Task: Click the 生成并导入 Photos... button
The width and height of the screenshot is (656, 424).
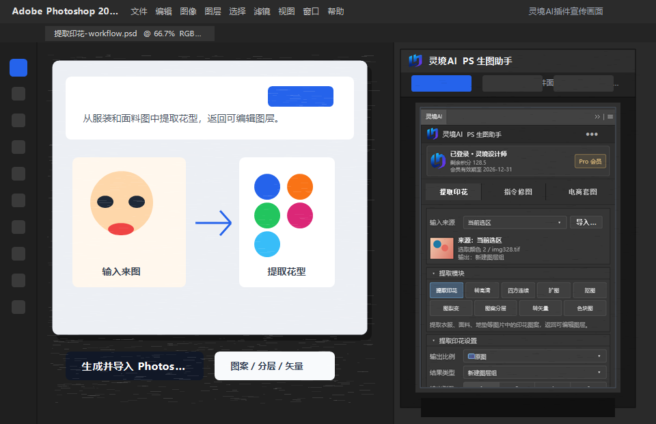Action: tap(135, 367)
